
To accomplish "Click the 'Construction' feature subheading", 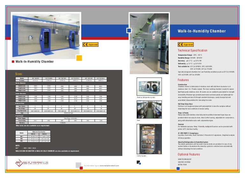I will coord(182,85).
